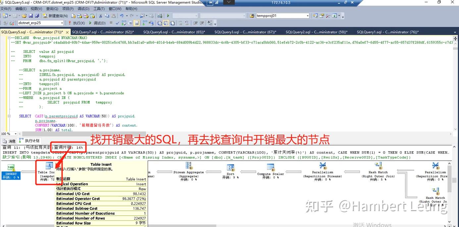
Task: Click the Undo arrow icon
Action: pyautogui.click(x=122, y=16)
